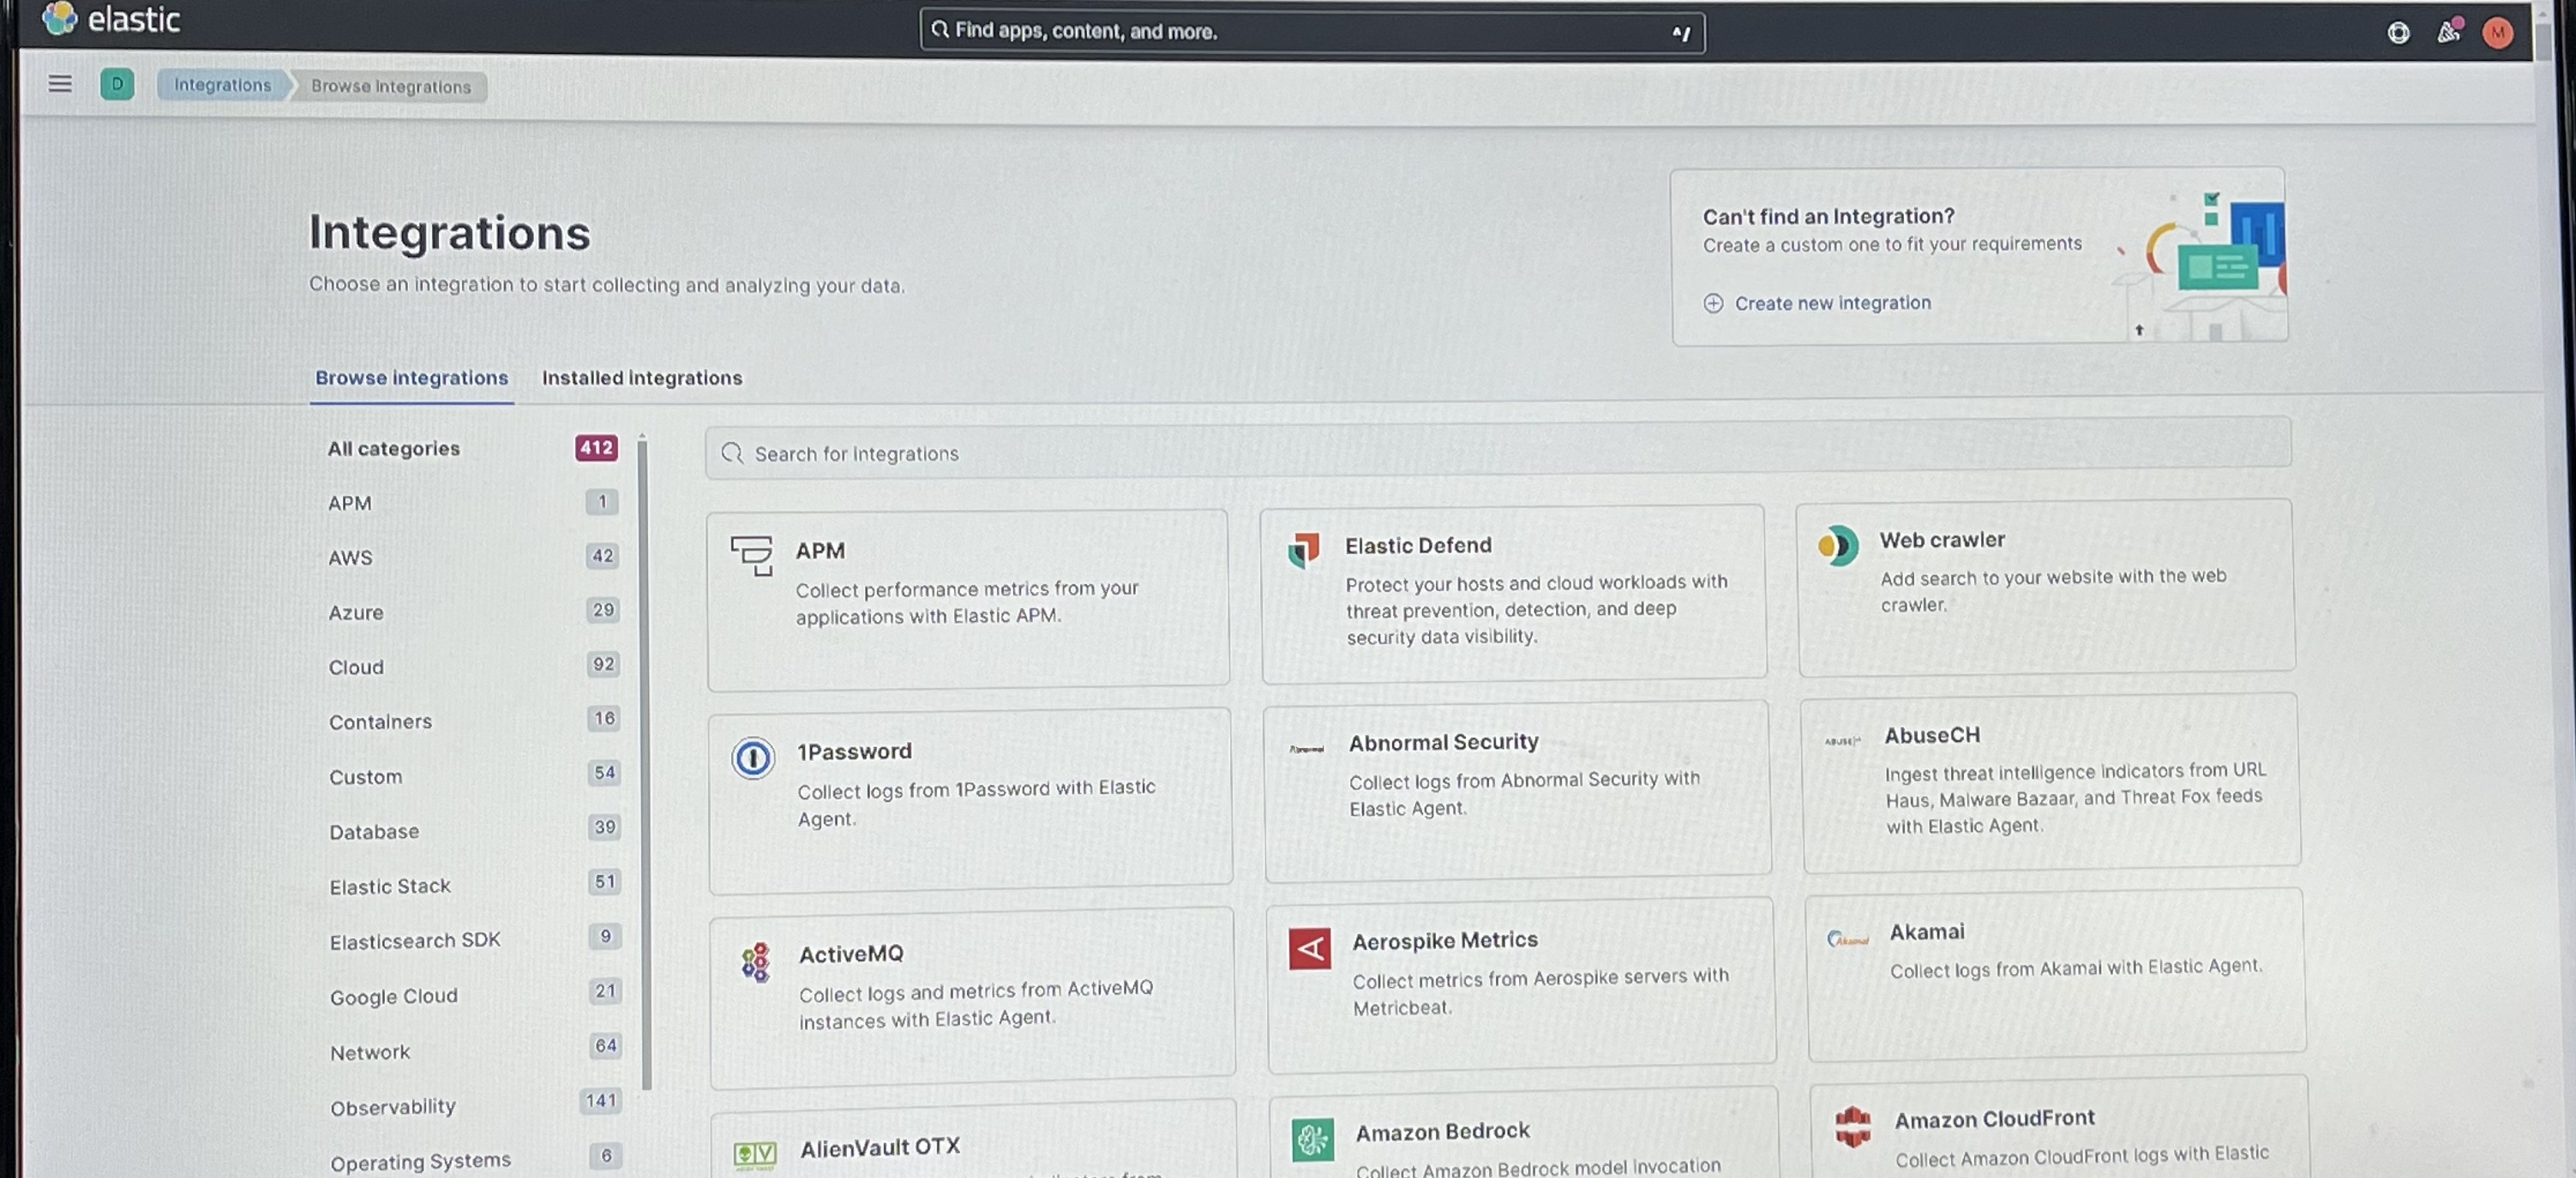Click Create new integration link
Screen dimensions: 2576x1178
[1831, 302]
